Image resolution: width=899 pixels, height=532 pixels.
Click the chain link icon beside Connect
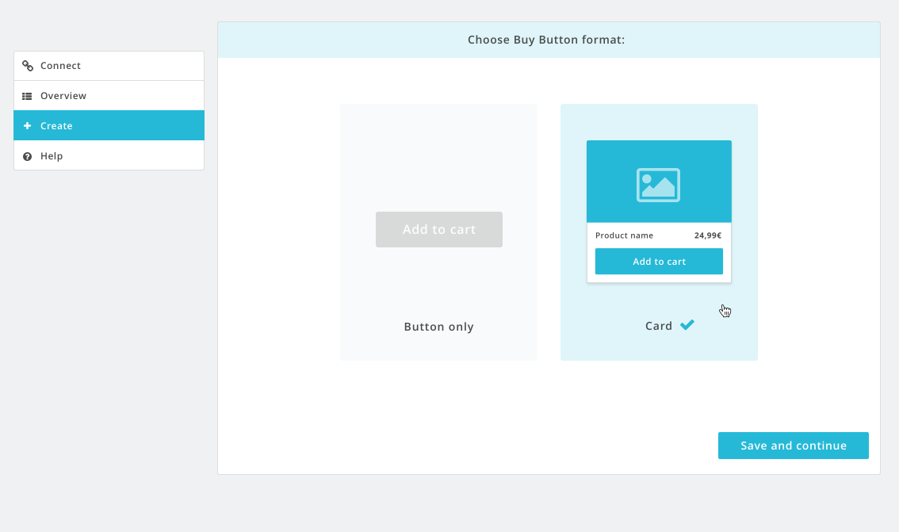[x=28, y=66]
